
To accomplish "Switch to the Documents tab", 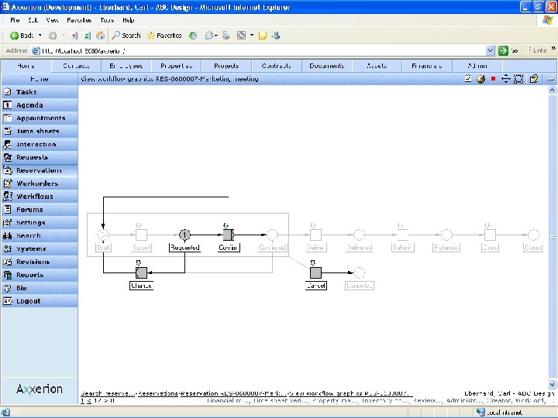I will click(326, 66).
